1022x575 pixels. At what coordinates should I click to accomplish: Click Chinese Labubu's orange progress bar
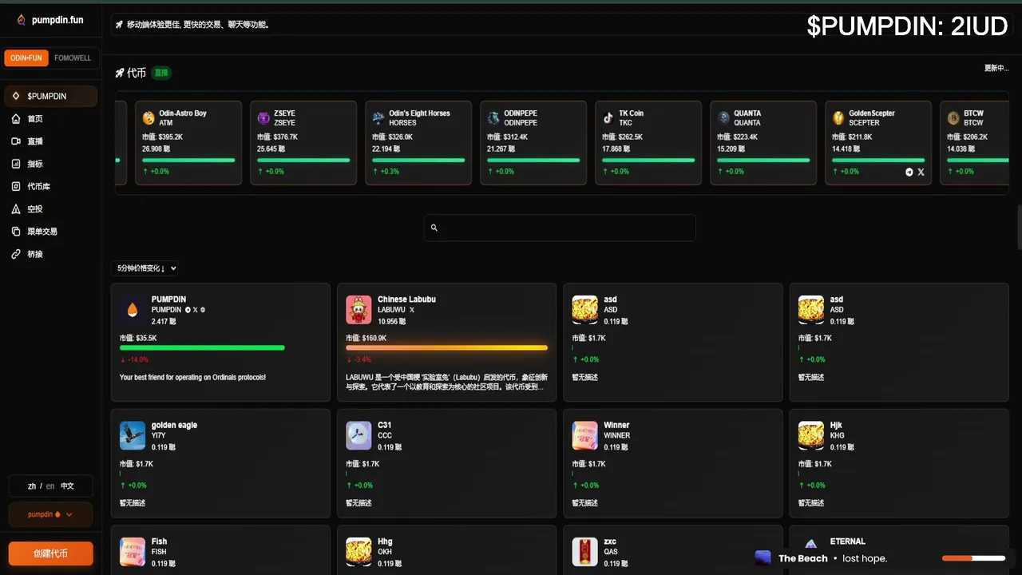pyautogui.click(x=446, y=347)
